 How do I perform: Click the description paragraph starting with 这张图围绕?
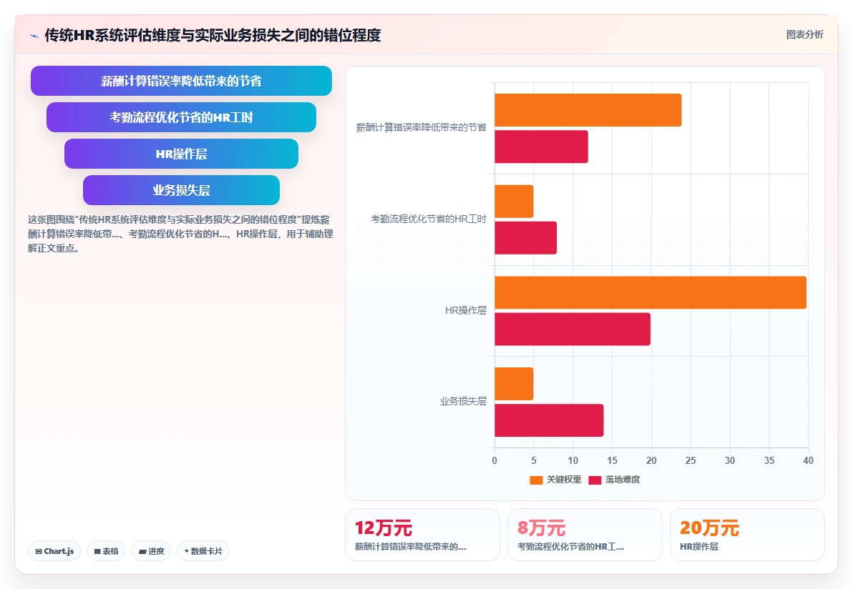click(180, 234)
